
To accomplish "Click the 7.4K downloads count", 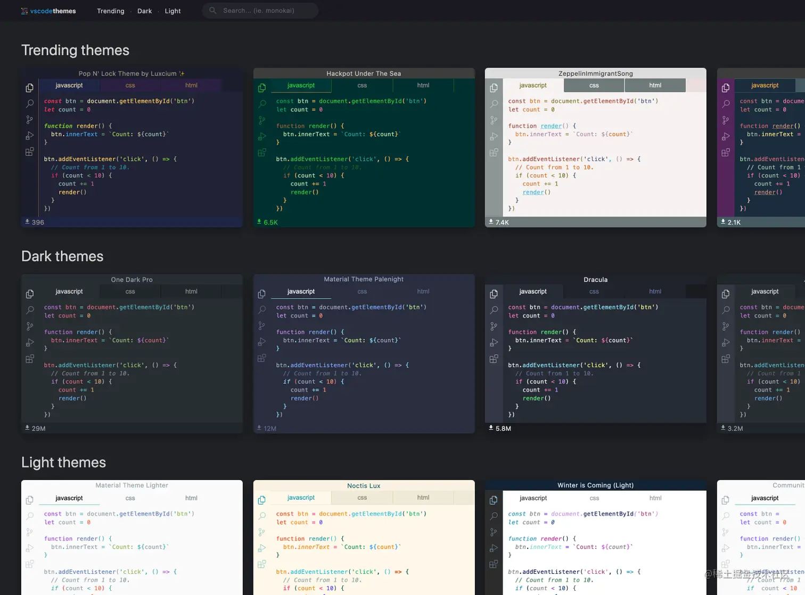I will [x=499, y=222].
